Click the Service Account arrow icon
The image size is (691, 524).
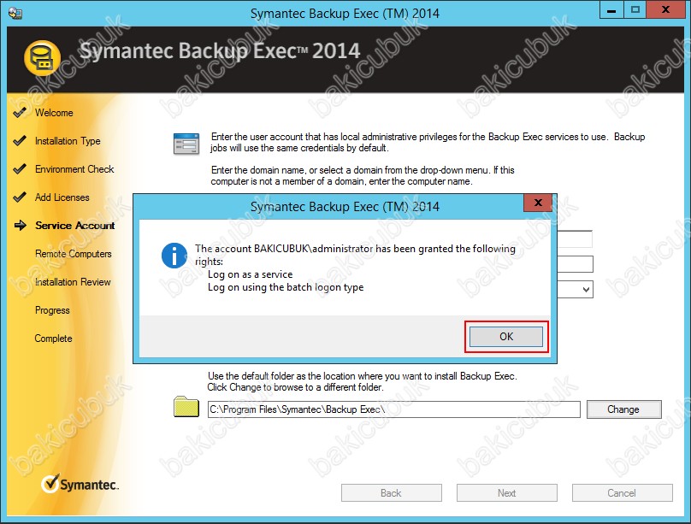point(21,226)
